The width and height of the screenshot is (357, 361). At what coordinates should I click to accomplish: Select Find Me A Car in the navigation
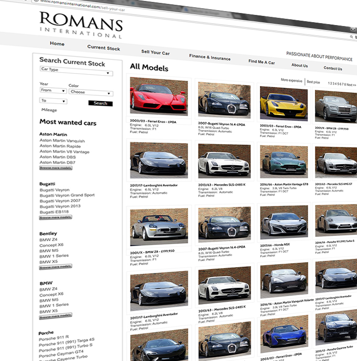point(261,62)
